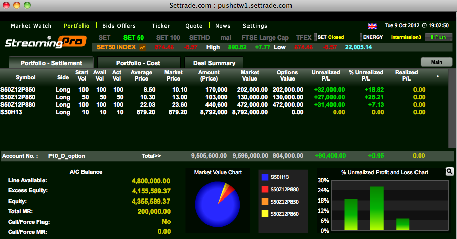Click the yellow S50Z12P860 legend swatch

click(x=265, y=214)
